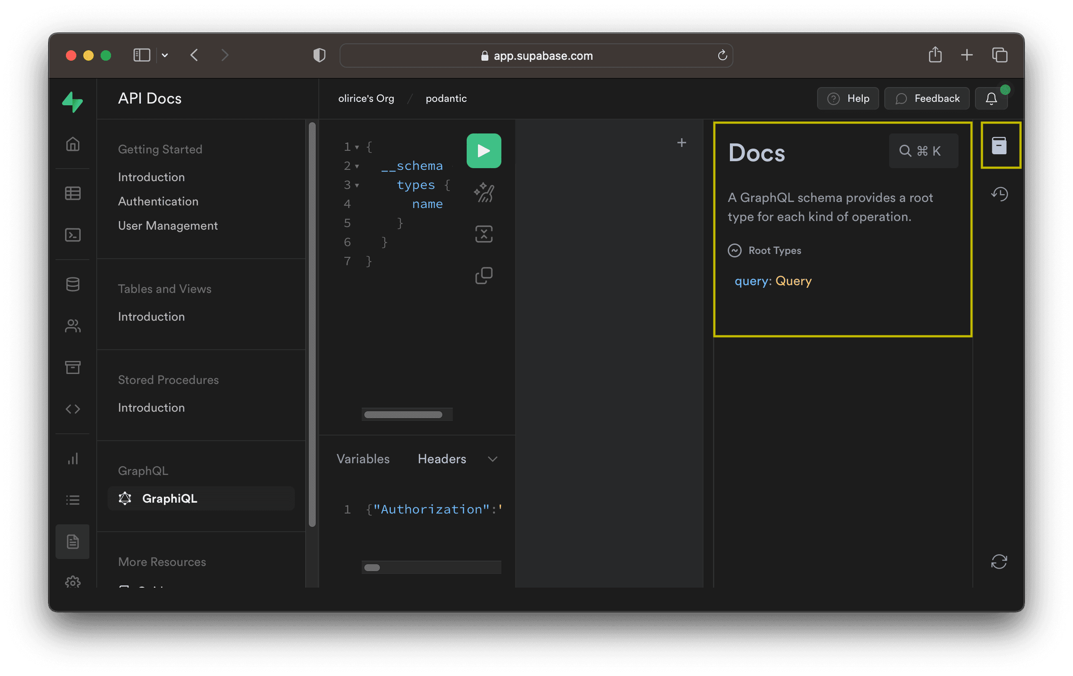Switch to the Variables tab
This screenshot has height=676, width=1073.
coord(363,459)
